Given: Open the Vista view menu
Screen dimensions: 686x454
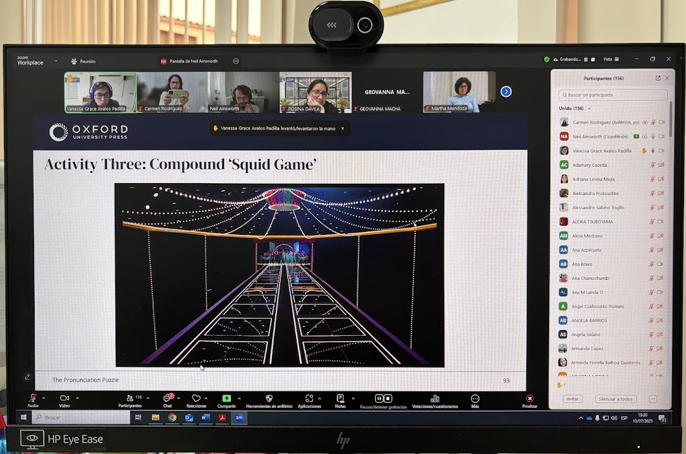Looking at the screenshot, I should click(611, 59).
